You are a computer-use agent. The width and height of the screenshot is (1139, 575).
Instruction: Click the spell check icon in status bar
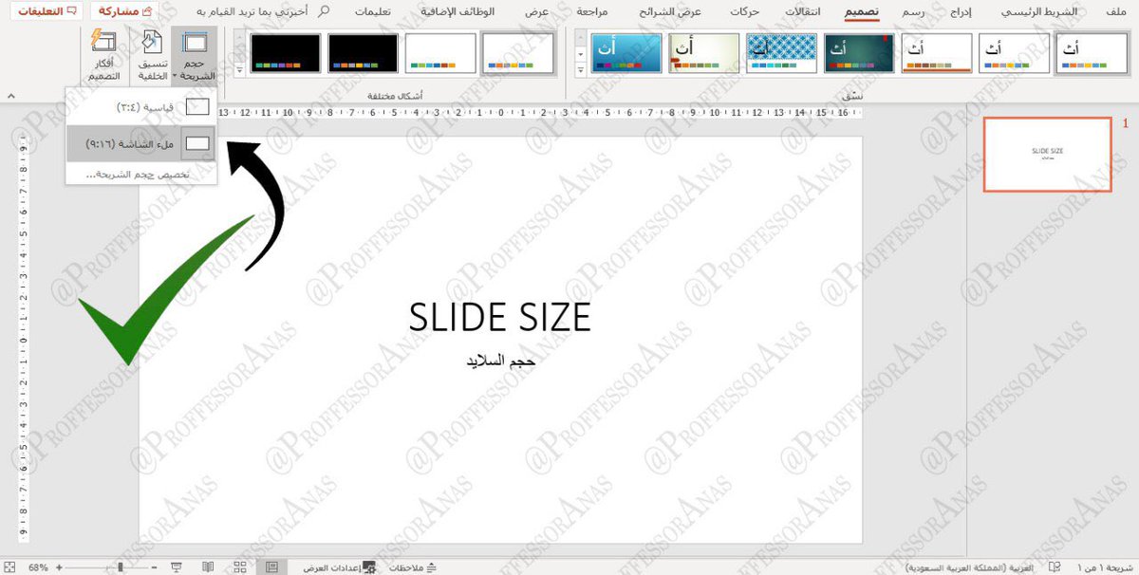tap(1054, 567)
